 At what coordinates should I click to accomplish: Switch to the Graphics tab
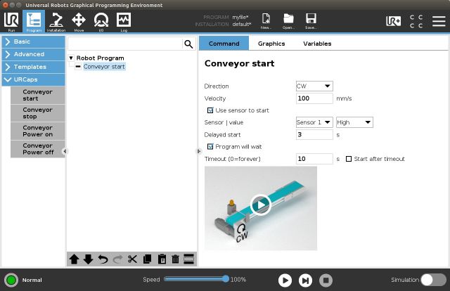[271, 44]
